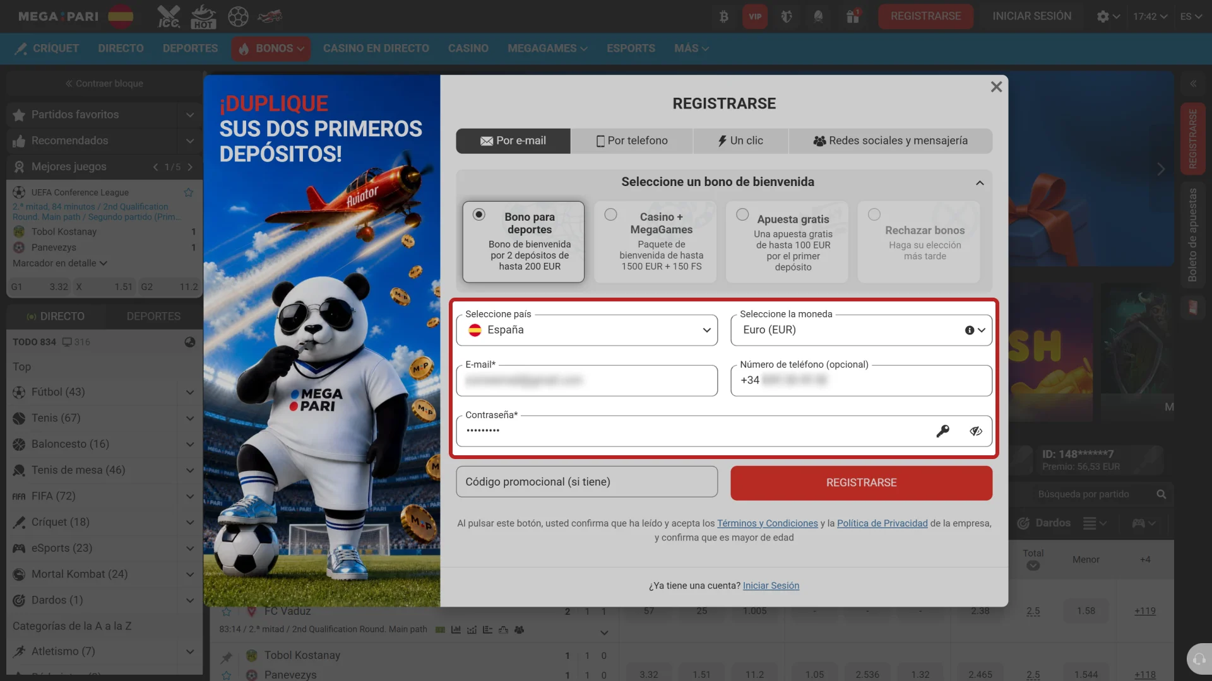This screenshot has width=1212, height=681.
Task: Click INICIAR SESIÓN in header
Action: click(1031, 16)
